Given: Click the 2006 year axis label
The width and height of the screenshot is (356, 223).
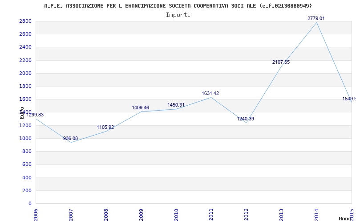Looking at the screenshot, I should tap(36, 215).
